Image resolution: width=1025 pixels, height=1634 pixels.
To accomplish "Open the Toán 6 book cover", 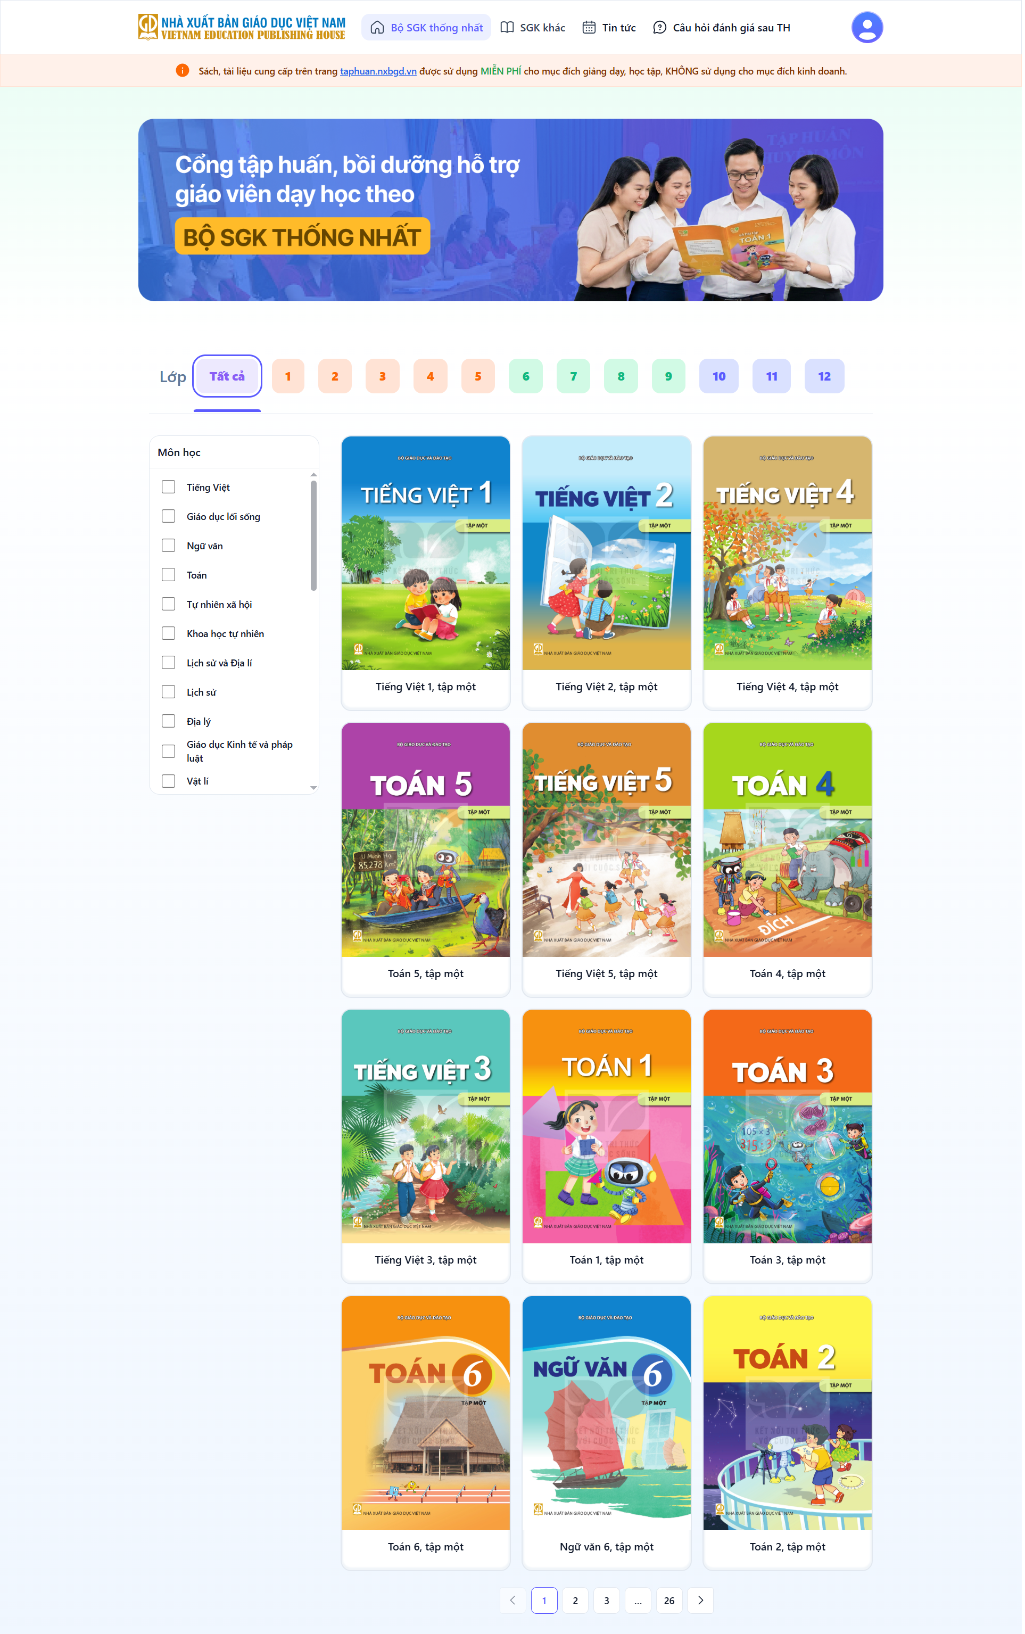I will (426, 1413).
